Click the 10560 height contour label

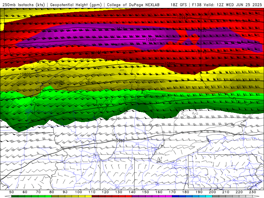click(182, 18)
